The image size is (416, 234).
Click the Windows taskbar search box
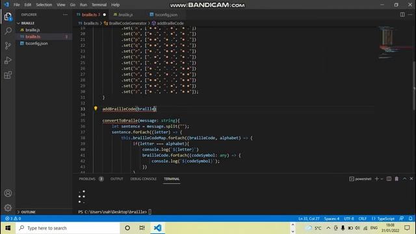click(68, 228)
